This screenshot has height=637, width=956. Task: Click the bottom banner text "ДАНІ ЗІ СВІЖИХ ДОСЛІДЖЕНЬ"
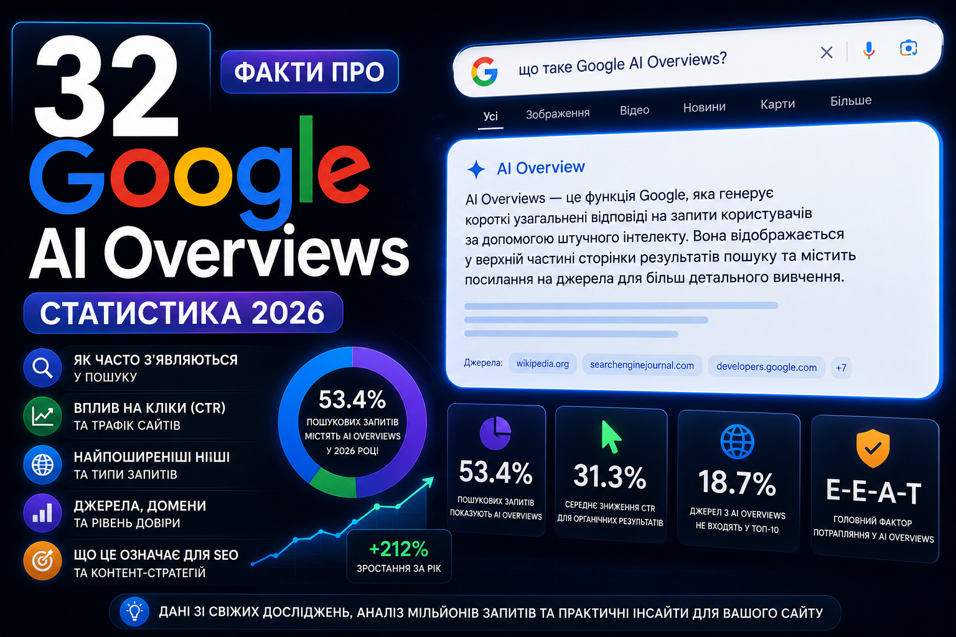pyautogui.click(x=255, y=612)
